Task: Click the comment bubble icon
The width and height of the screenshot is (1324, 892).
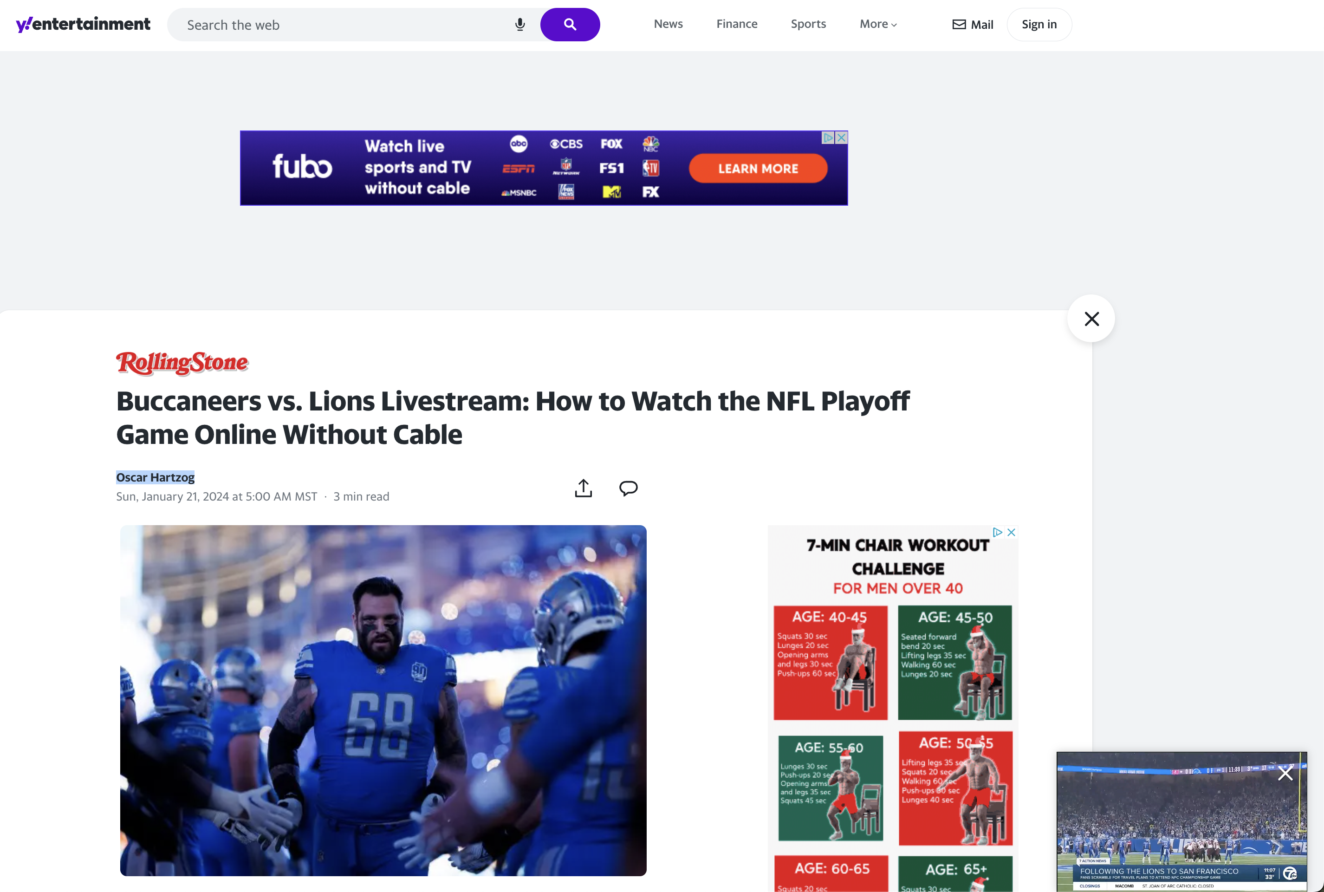Action: (x=629, y=488)
